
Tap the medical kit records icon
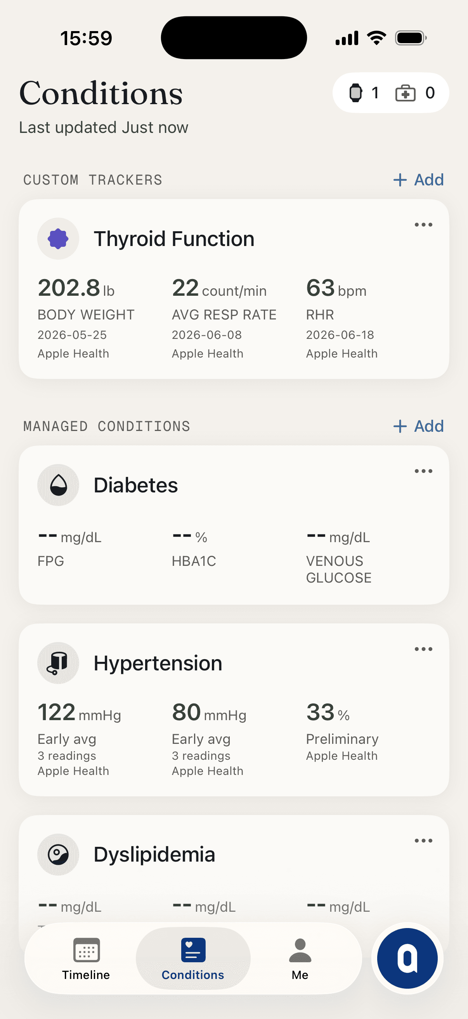pyautogui.click(x=405, y=93)
